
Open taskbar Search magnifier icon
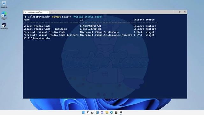(x=88, y=112)
